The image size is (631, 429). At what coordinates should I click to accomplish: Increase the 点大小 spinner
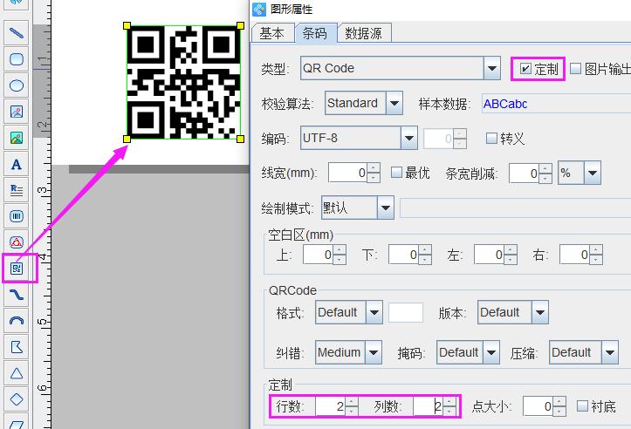[559, 401]
